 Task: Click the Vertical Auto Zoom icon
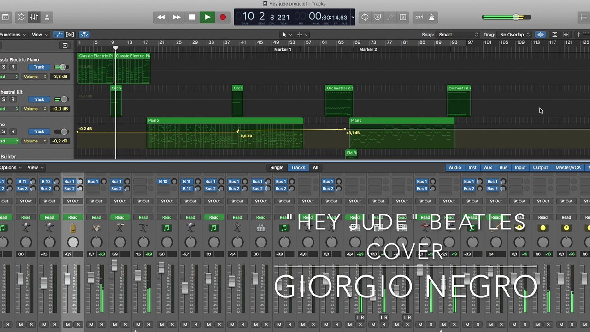click(555, 35)
